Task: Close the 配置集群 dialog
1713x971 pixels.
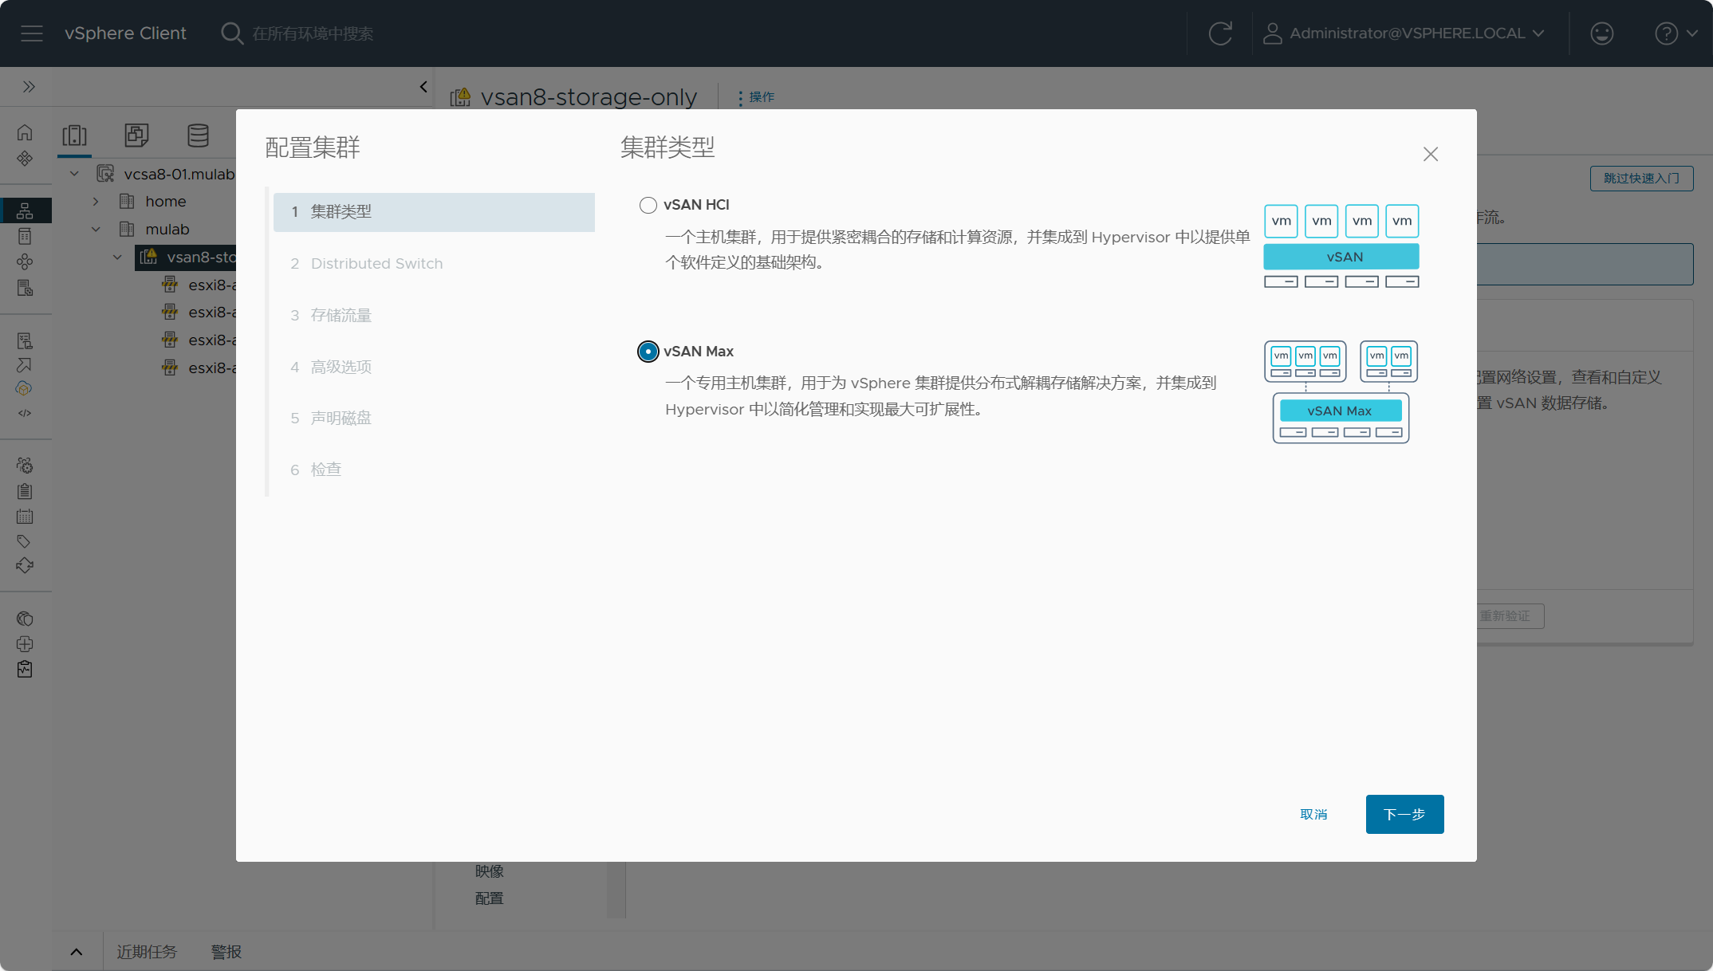Action: click(1431, 154)
